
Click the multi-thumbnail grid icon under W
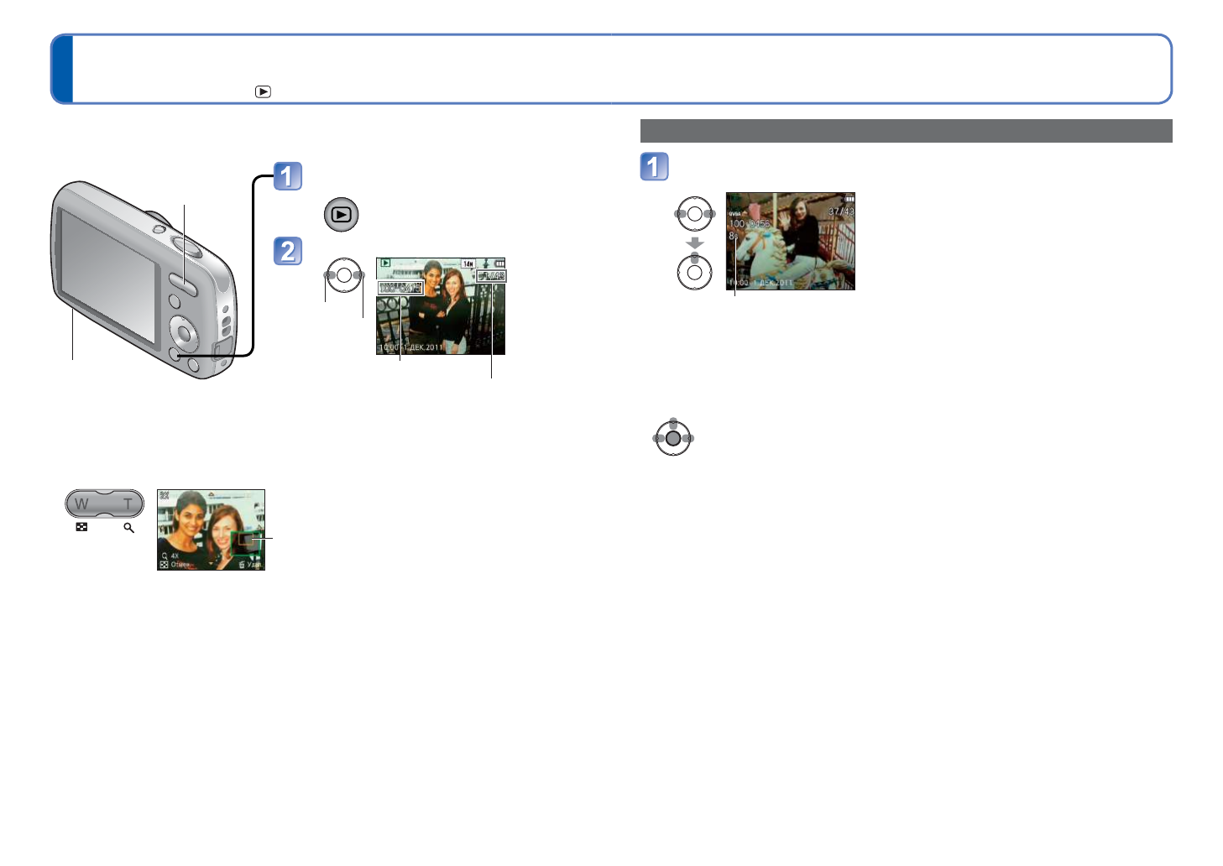click(x=81, y=528)
